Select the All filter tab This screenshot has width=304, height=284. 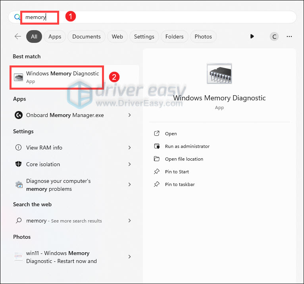pos(34,36)
